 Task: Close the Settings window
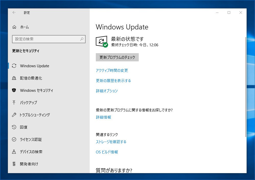241,13
